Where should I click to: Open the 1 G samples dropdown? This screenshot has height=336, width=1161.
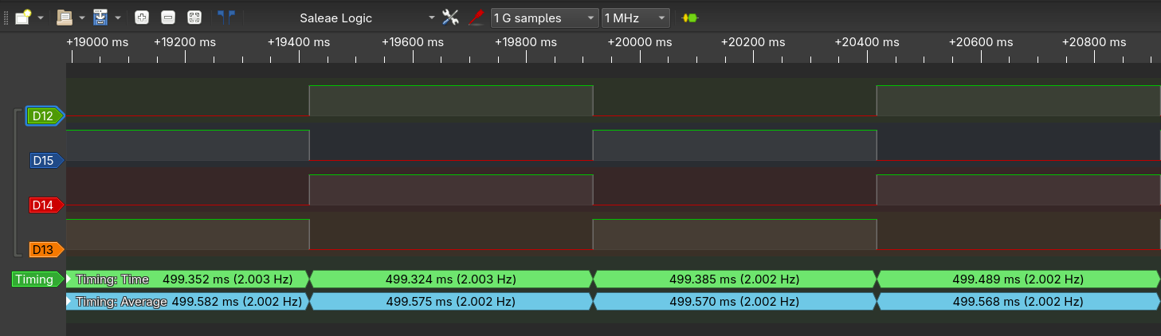(x=544, y=18)
